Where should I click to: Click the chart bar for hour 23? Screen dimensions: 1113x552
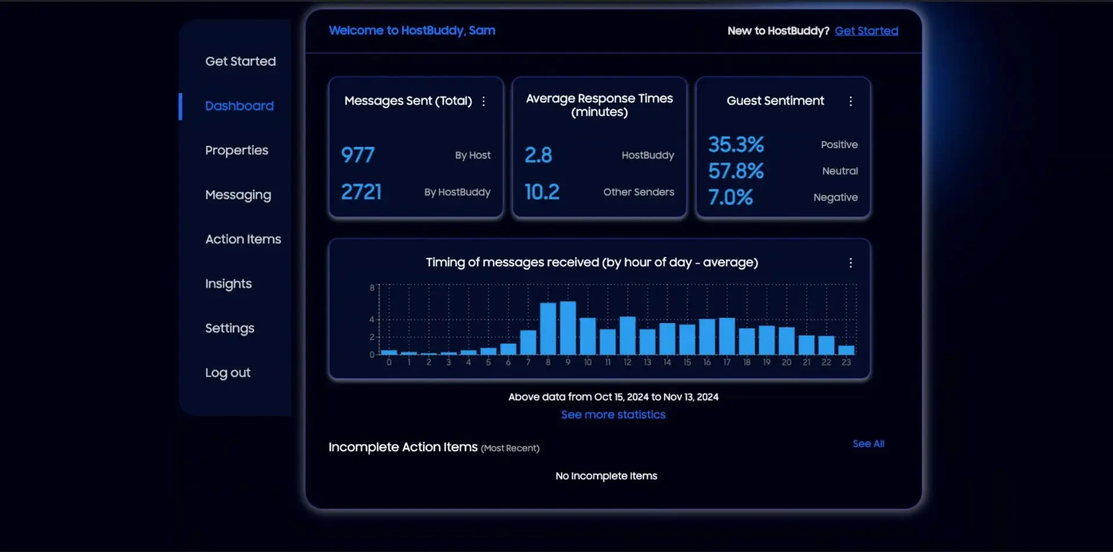pyautogui.click(x=846, y=350)
